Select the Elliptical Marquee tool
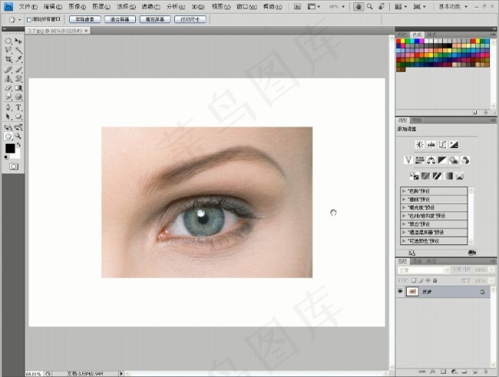 (x=8, y=41)
